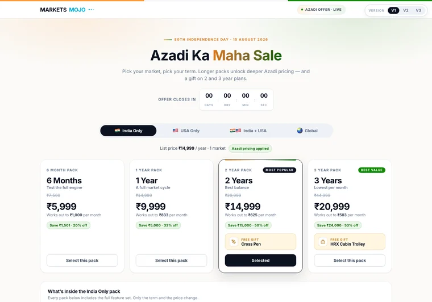Select the V1 version toggle
The width and height of the screenshot is (432, 302).
tap(393, 10)
